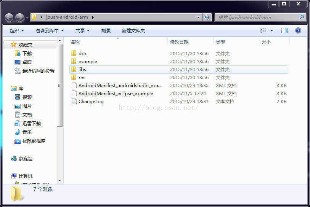
Task: Open address bar history dropdown
Action: coord(198,18)
